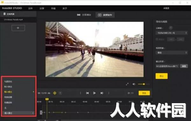Jump to the next keyframe

102,93
